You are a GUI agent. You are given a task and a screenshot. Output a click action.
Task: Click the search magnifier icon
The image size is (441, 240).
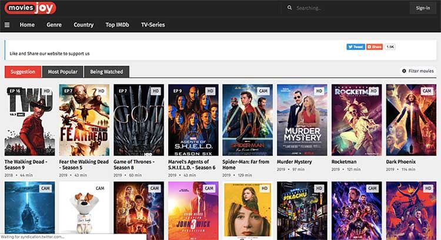point(289,8)
